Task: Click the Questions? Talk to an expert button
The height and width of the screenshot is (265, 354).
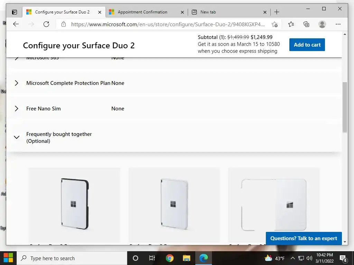Action: tap(304, 238)
